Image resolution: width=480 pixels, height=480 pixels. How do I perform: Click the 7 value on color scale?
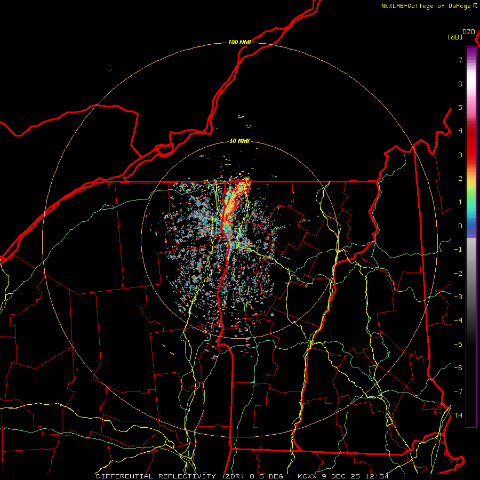460,60
